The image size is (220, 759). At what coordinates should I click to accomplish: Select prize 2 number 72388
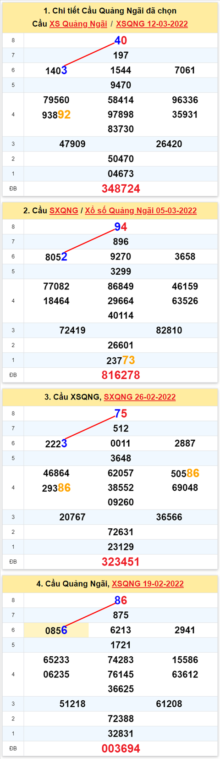(x=121, y=719)
